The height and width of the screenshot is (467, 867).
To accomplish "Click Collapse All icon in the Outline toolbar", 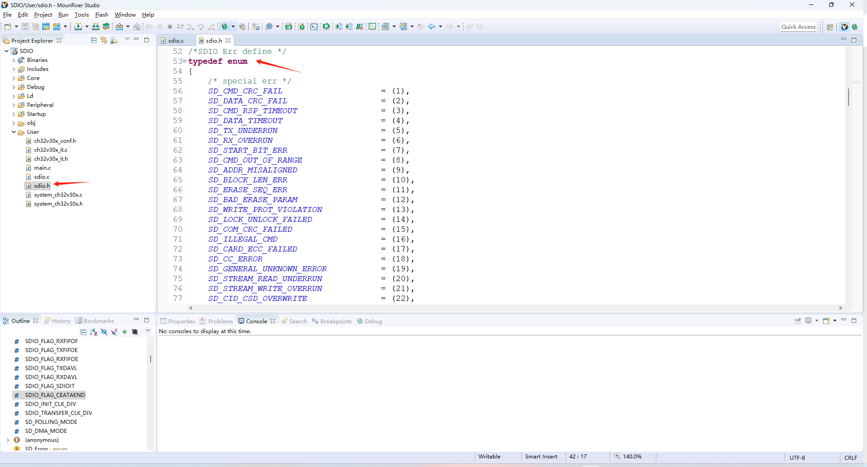I will (x=83, y=332).
